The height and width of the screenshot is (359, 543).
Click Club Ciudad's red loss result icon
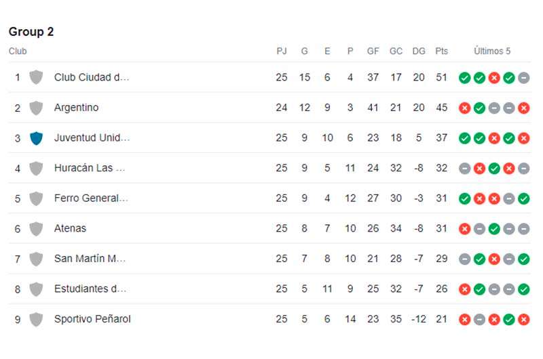494,78
